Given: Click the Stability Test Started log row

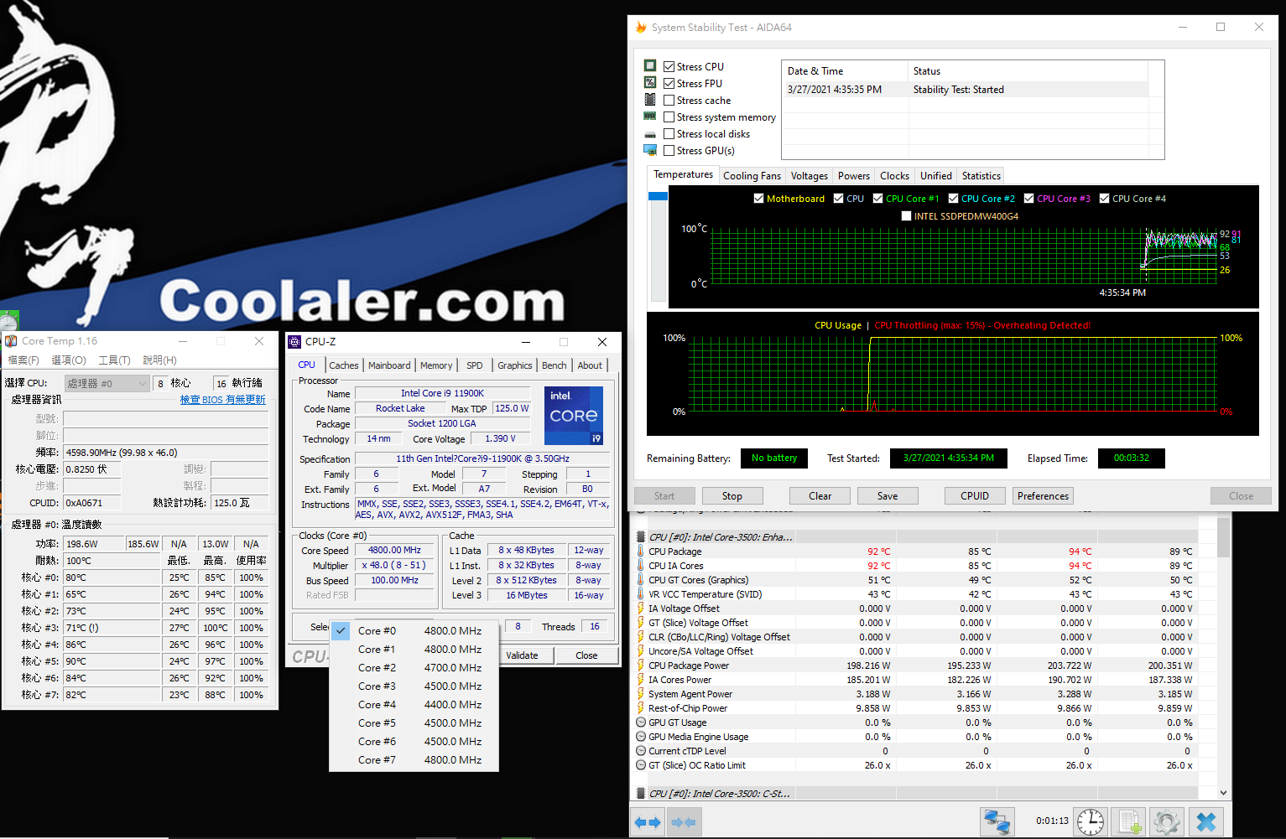Looking at the screenshot, I should tap(965, 90).
